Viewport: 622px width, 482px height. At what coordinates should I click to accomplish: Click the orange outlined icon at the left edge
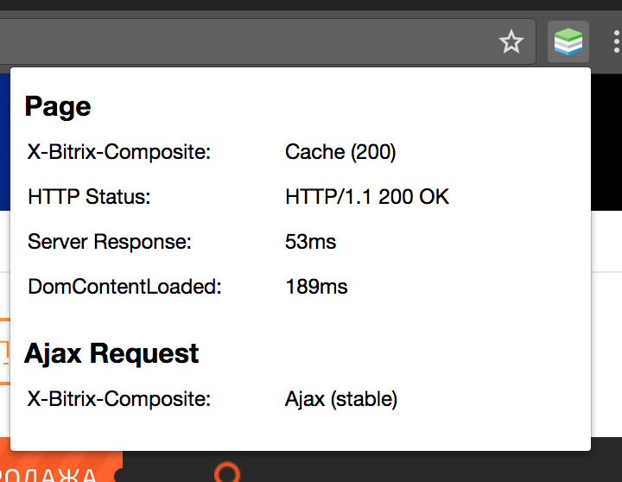(x=4, y=352)
